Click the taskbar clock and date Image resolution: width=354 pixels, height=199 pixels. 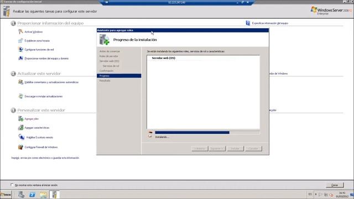(x=342, y=195)
